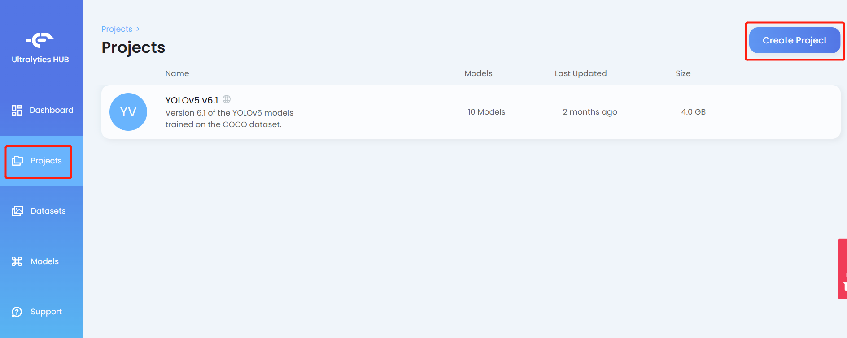Open the Dashboard menu item
847x338 pixels.
pyautogui.click(x=41, y=110)
